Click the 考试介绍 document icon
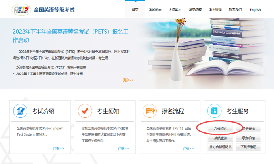 [x=21, y=111]
